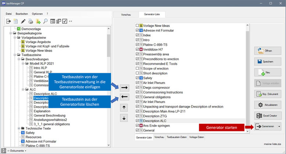Click the << collapse toolbar icon
Viewport: 286px width, 154px height.
(x=71, y=21)
